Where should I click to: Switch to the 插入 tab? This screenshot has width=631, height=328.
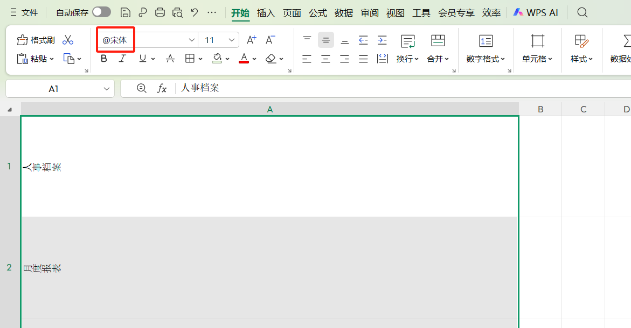[x=266, y=13]
